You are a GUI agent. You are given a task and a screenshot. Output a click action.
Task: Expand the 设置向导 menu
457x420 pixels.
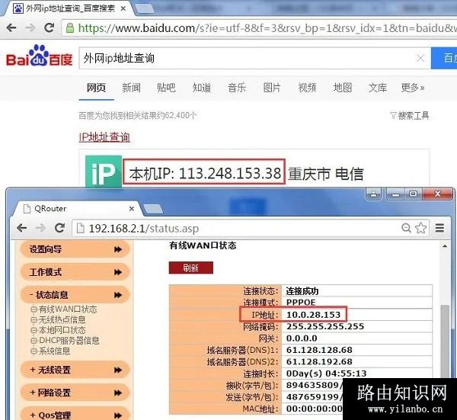[75, 250]
